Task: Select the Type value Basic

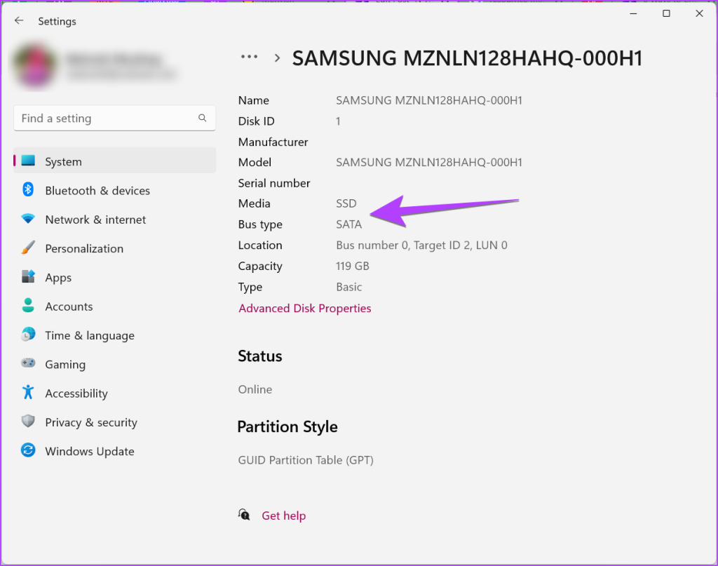Action: (x=349, y=287)
